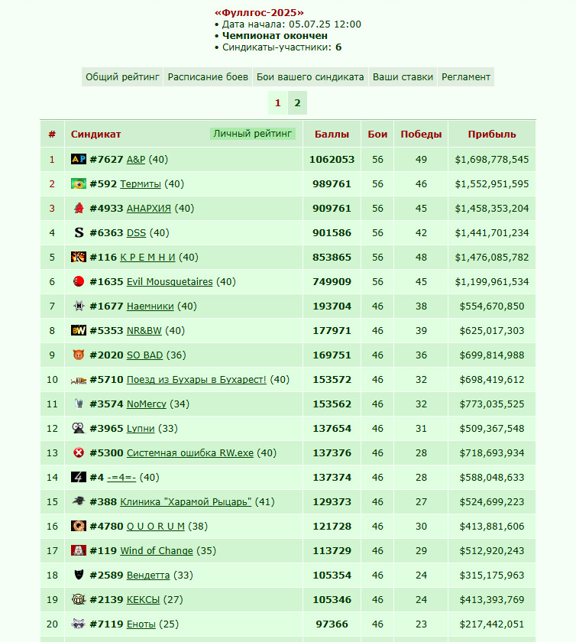Click the Вендетта mask emblem icon
The image size is (576, 642).
pyautogui.click(x=79, y=575)
